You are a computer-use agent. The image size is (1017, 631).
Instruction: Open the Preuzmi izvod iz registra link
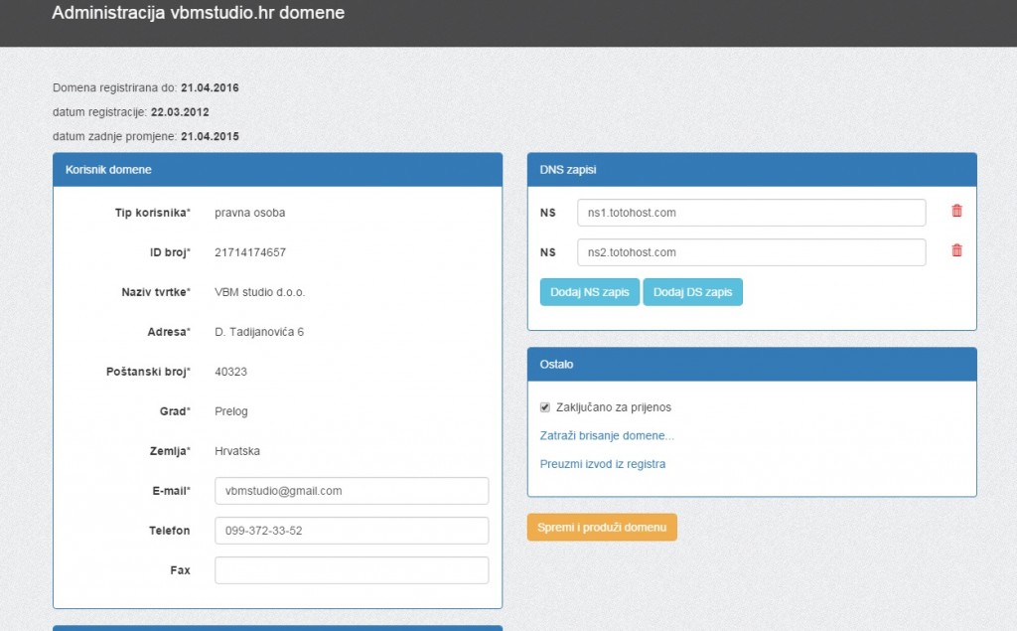pos(603,464)
